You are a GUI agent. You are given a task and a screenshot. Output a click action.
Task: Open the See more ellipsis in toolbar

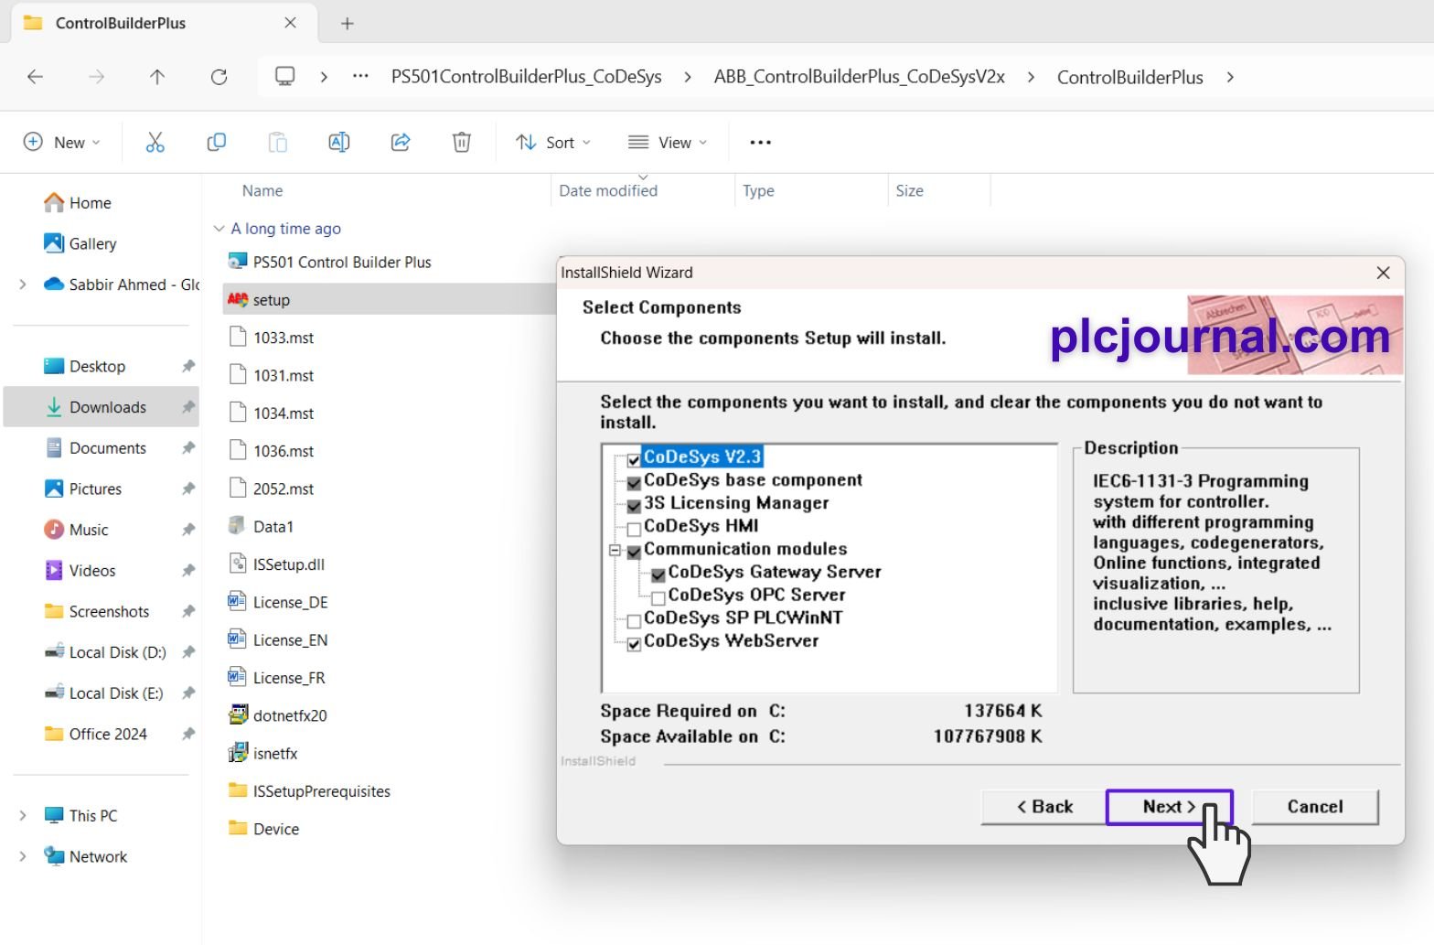tap(760, 142)
